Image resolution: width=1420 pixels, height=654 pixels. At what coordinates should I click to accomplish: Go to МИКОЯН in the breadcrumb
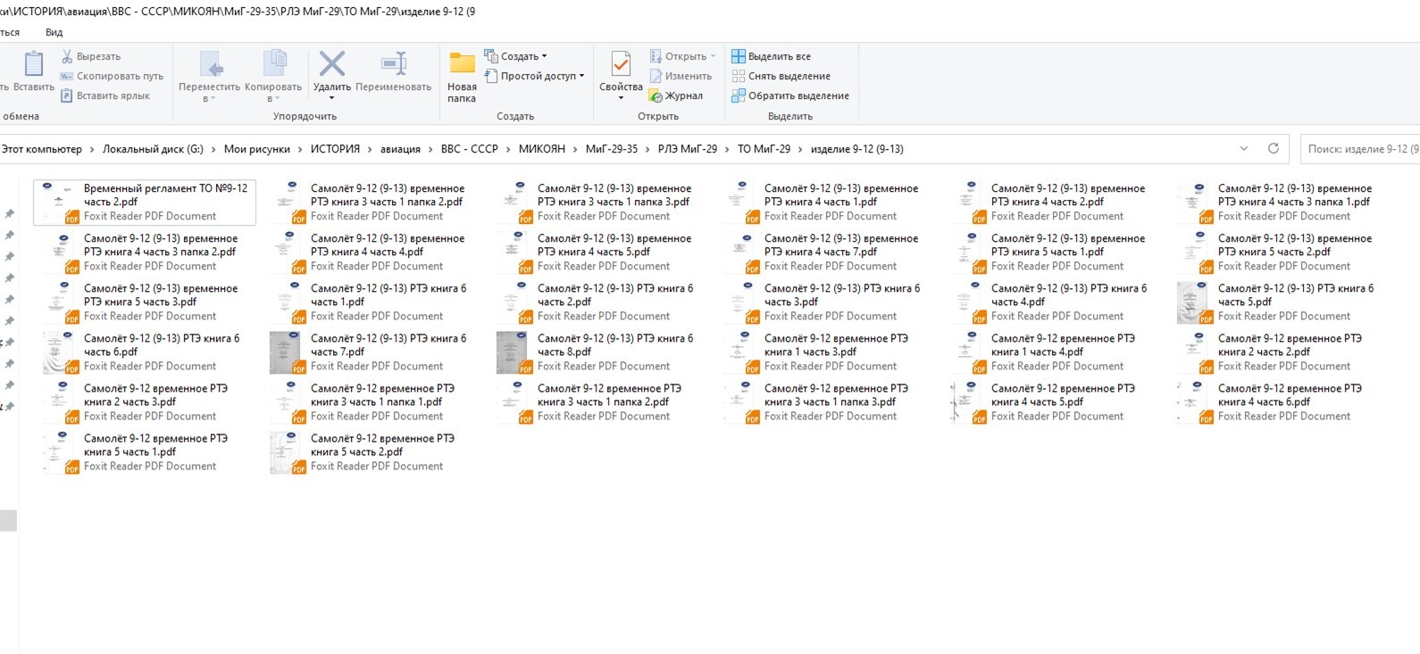tap(542, 149)
